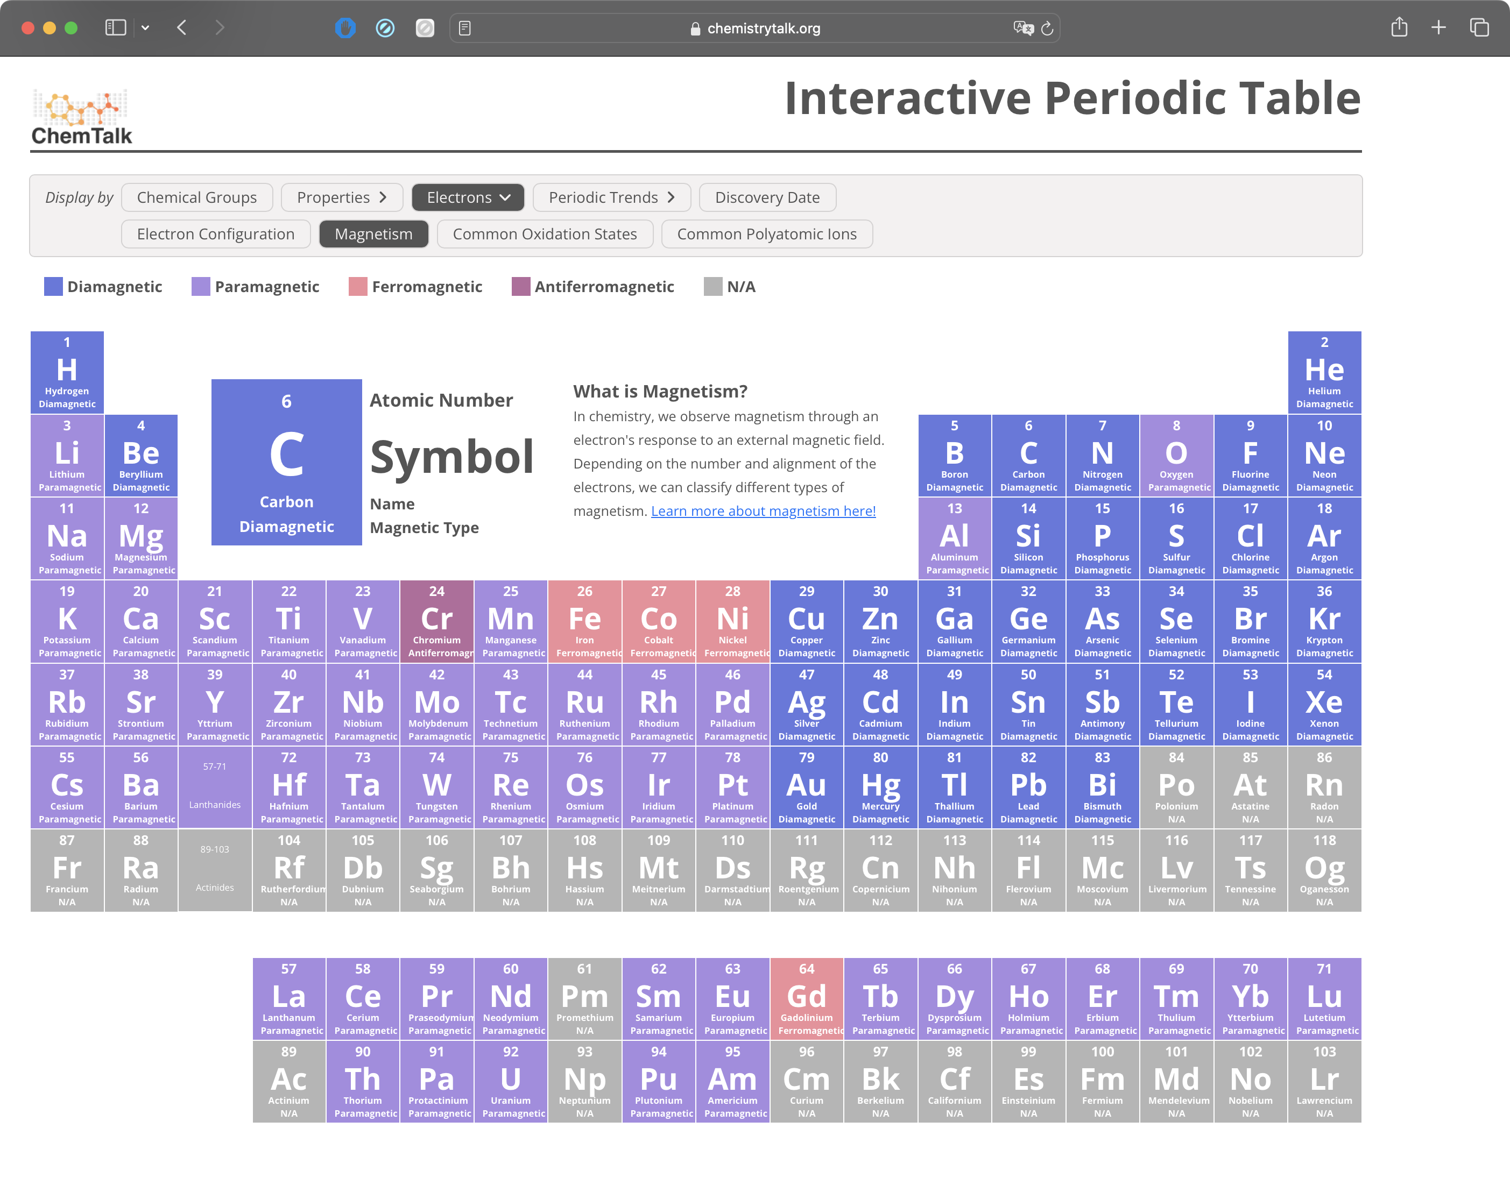Click the large Carbon example tile
Viewport: 1510px width, 1178px height.
click(286, 462)
